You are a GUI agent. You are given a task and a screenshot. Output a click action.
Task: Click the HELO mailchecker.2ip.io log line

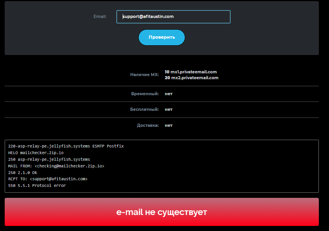pyautogui.click(x=36, y=153)
